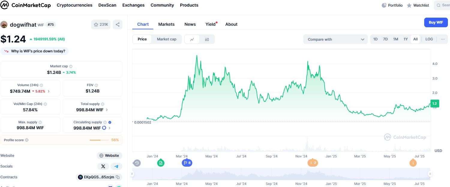Switch to line chart view
Screen dimensions: 450x187
(192, 39)
